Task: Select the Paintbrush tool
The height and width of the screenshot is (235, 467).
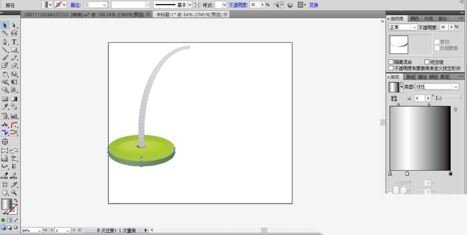Action: click(5, 57)
